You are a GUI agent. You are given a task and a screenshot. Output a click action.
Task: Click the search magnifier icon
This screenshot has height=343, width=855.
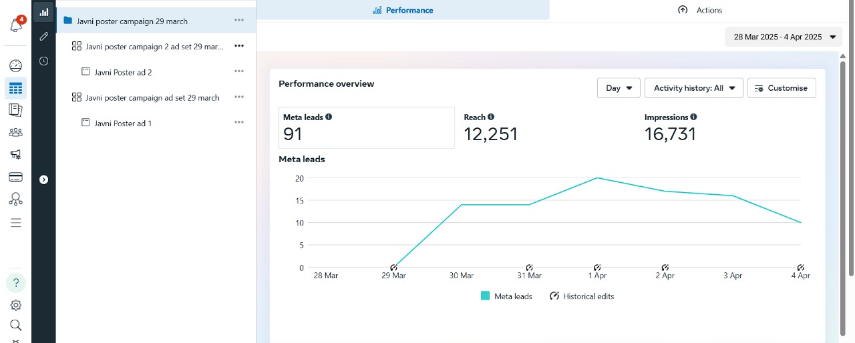point(16,325)
